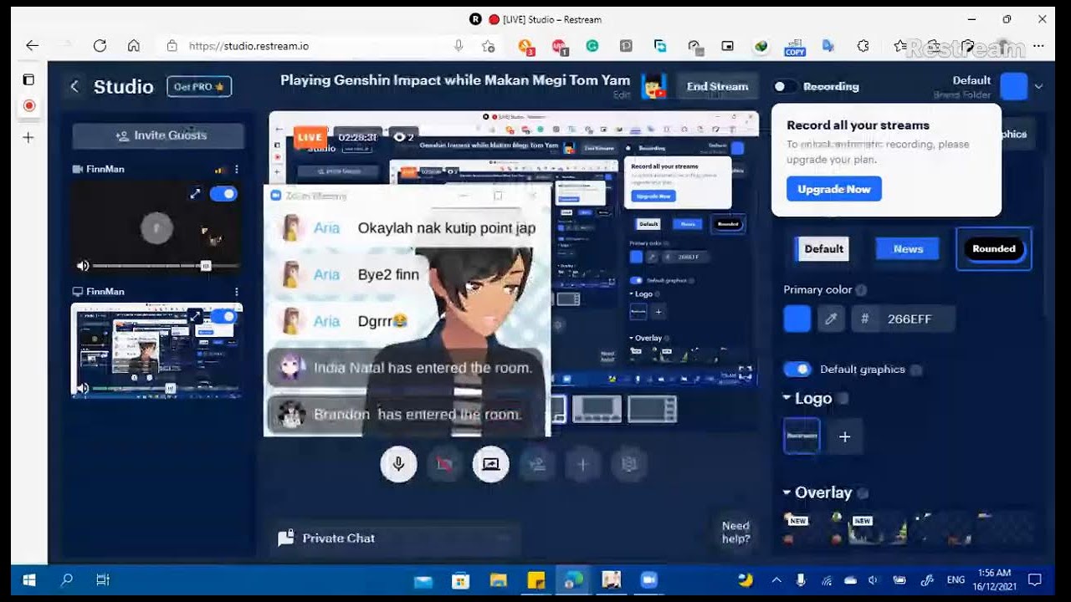The image size is (1071, 602).
Task: Show info for Primary color
Action: tap(861, 290)
